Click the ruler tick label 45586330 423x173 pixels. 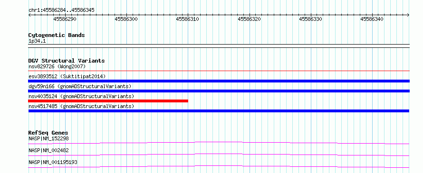click(x=310, y=19)
